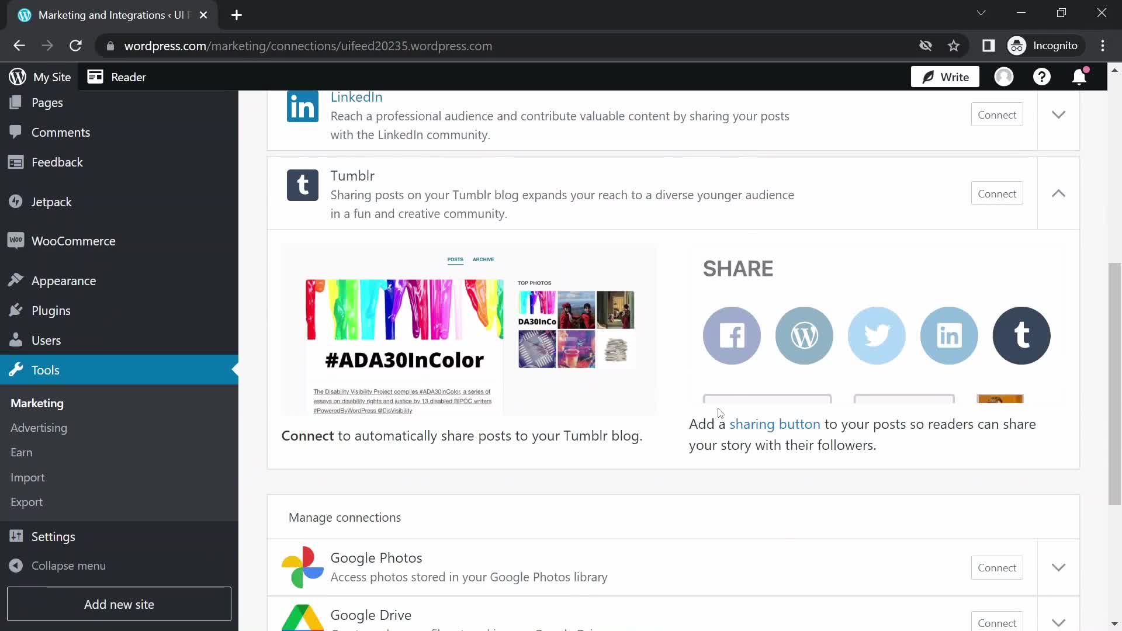The image size is (1122, 631).
Task: Click the Google Photos connection icon
Action: point(302,567)
